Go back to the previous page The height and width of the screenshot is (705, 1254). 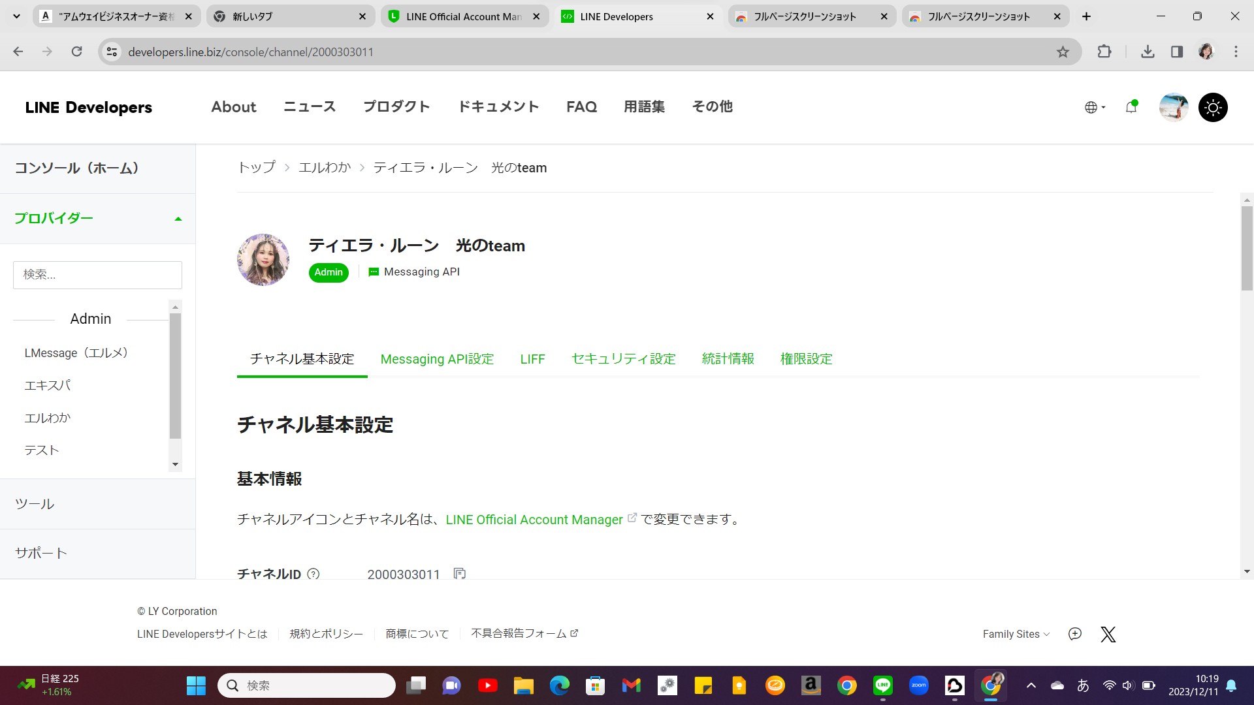[x=18, y=52]
